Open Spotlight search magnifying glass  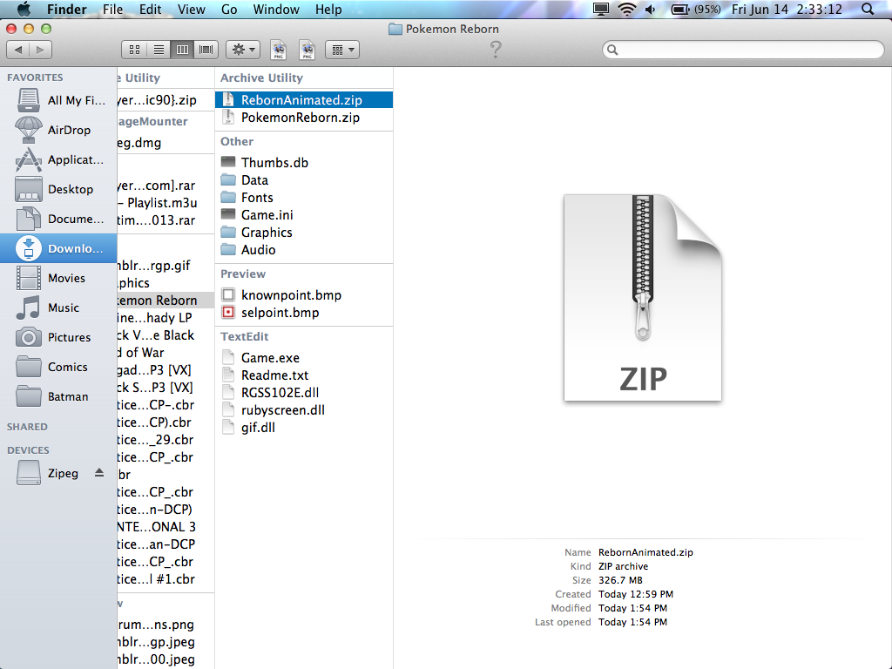(868, 10)
